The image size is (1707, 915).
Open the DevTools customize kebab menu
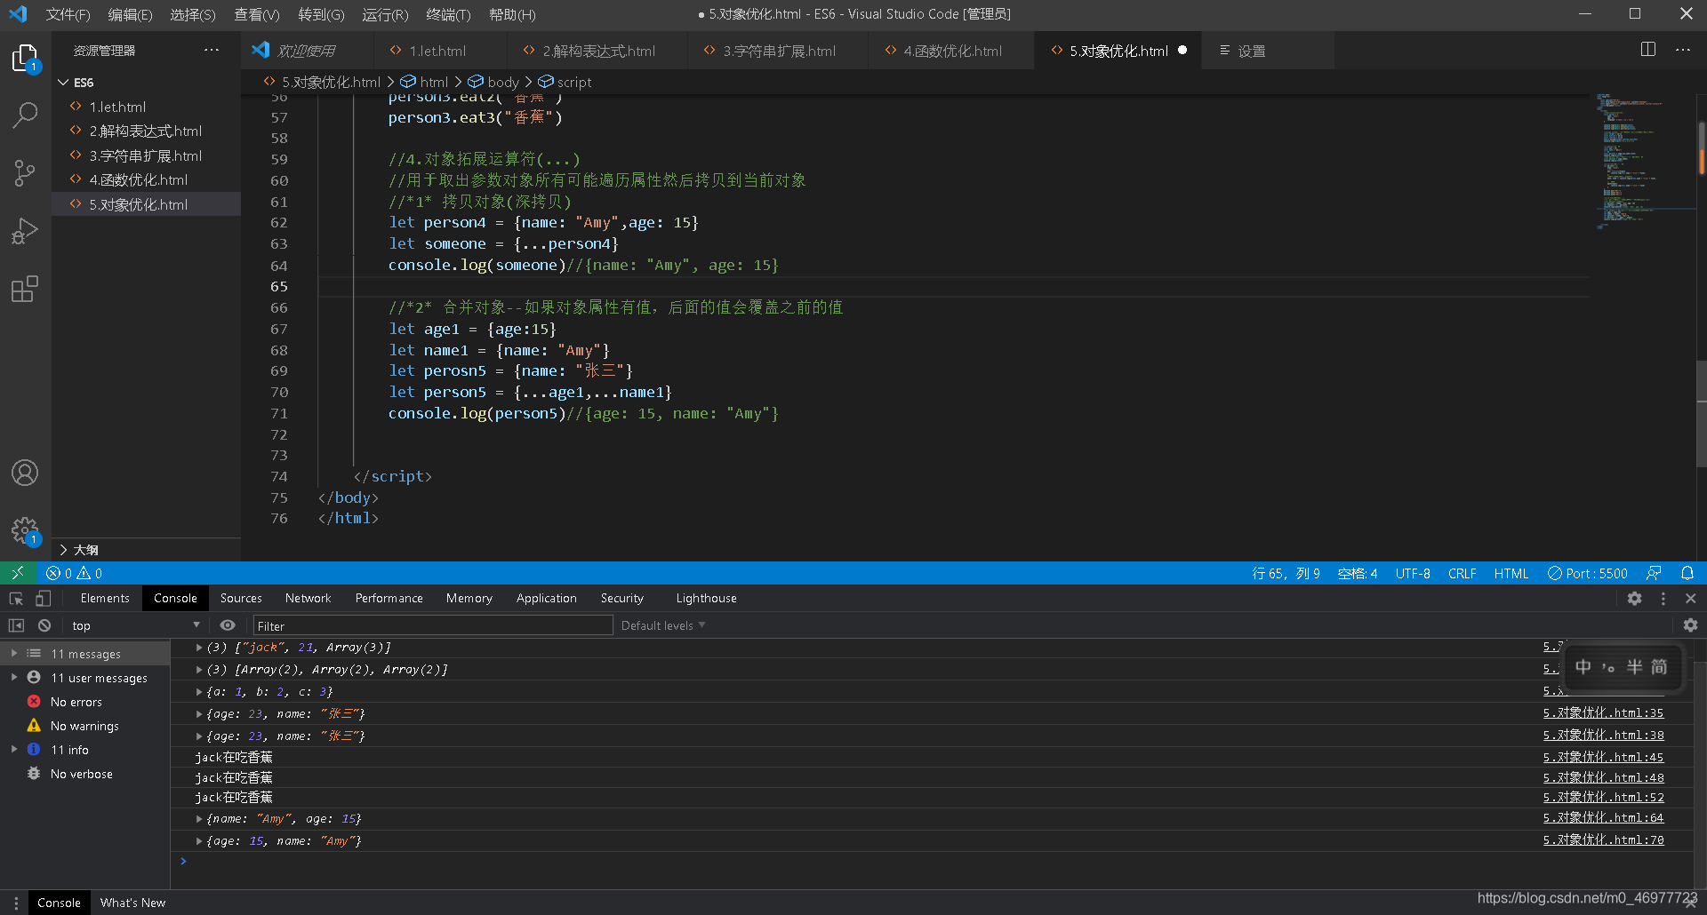(x=1663, y=598)
